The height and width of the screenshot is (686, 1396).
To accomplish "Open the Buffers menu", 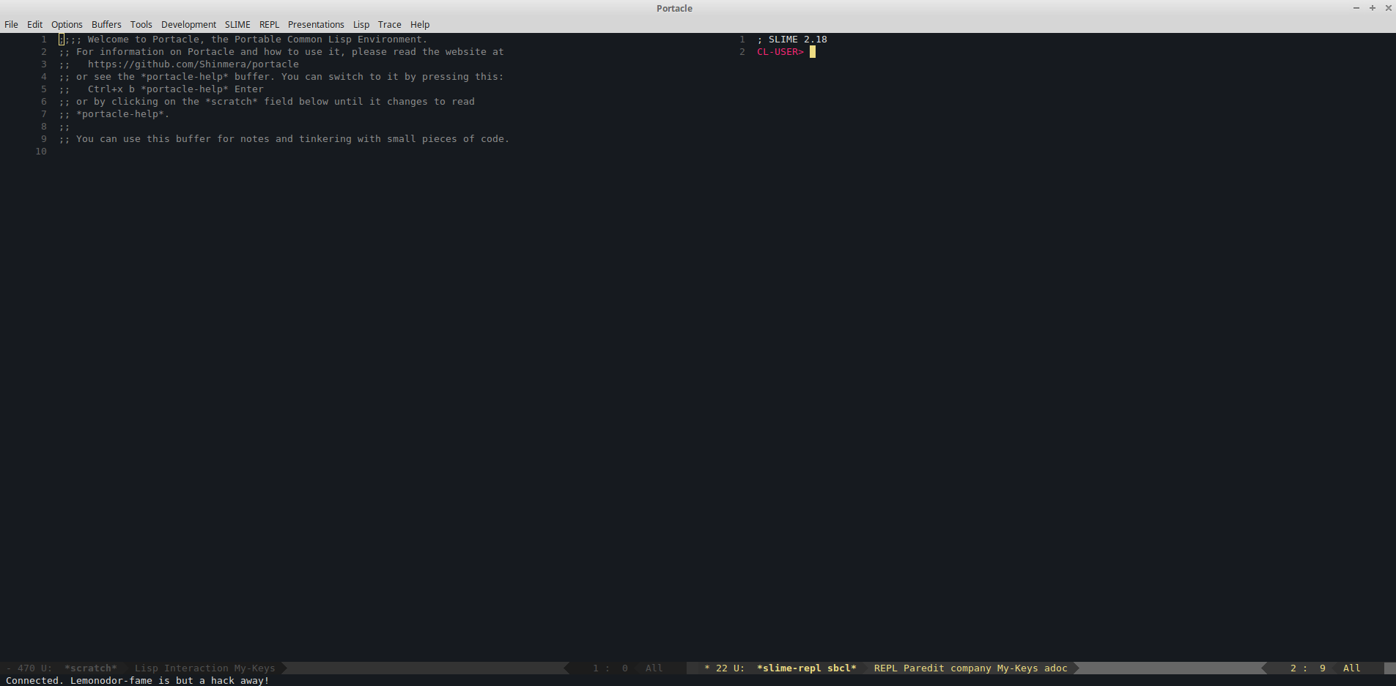I will coord(106,24).
